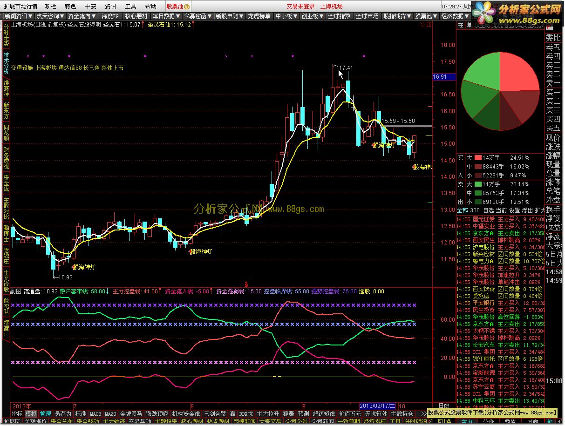Select the 分时走势 sidebar tab
The image size is (565, 426).
tap(6, 35)
